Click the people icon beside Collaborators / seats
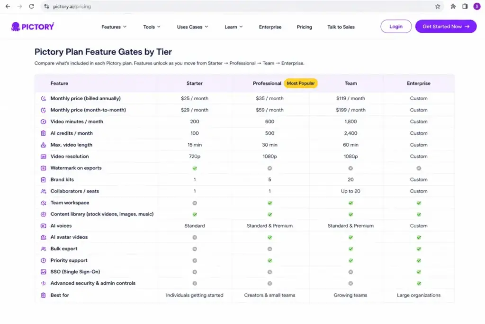 (43, 191)
